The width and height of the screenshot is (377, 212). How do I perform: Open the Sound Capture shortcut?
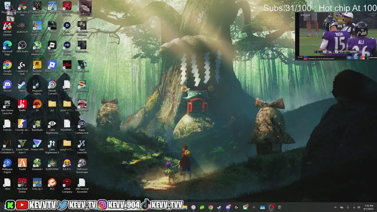point(67,48)
